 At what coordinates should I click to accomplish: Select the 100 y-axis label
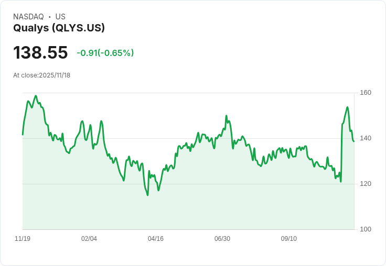pos(366,229)
